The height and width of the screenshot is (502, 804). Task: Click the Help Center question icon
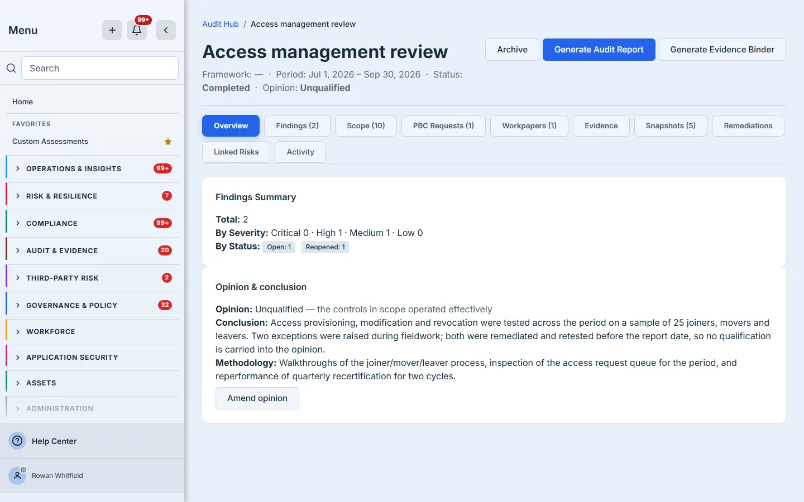[x=18, y=441]
